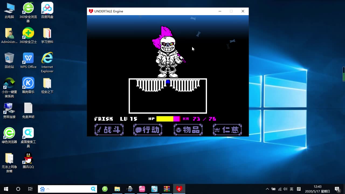Click the FRISK player name text

point(104,119)
